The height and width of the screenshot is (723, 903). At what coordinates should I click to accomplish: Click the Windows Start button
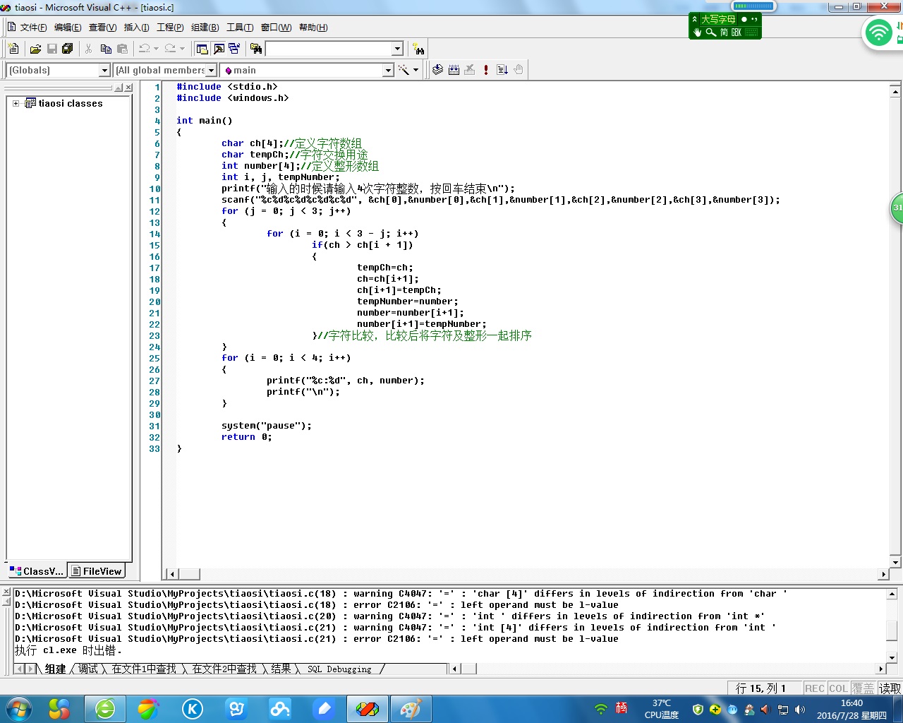[18, 709]
